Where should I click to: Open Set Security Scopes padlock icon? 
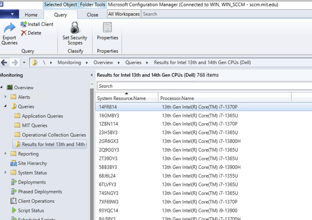(75, 28)
